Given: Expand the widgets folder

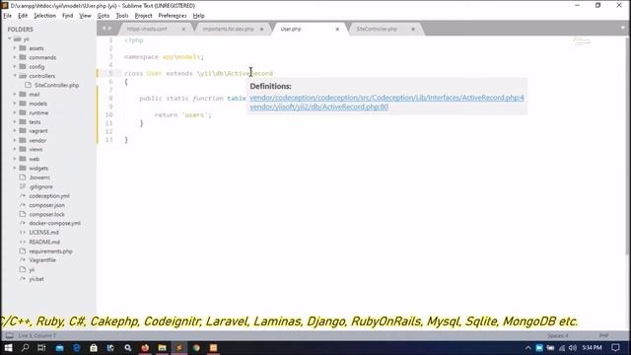Looking at the screenshot, I should click(x=15, y=168).
